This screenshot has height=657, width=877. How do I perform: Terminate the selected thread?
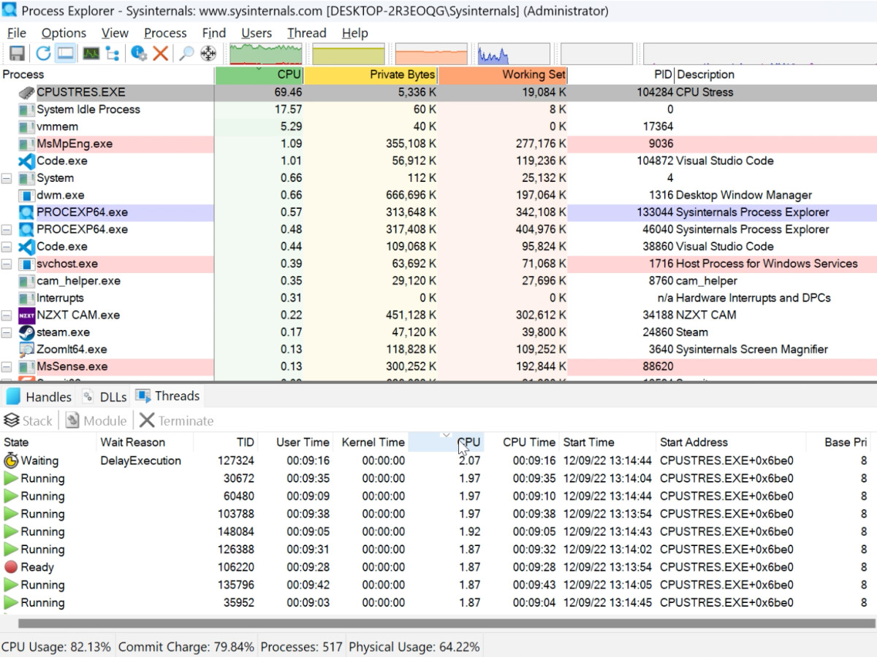pyautogui.click(x=181, y=420)
